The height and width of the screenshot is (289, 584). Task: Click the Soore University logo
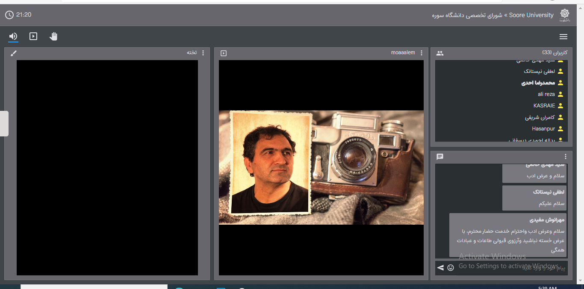[565, 15]
